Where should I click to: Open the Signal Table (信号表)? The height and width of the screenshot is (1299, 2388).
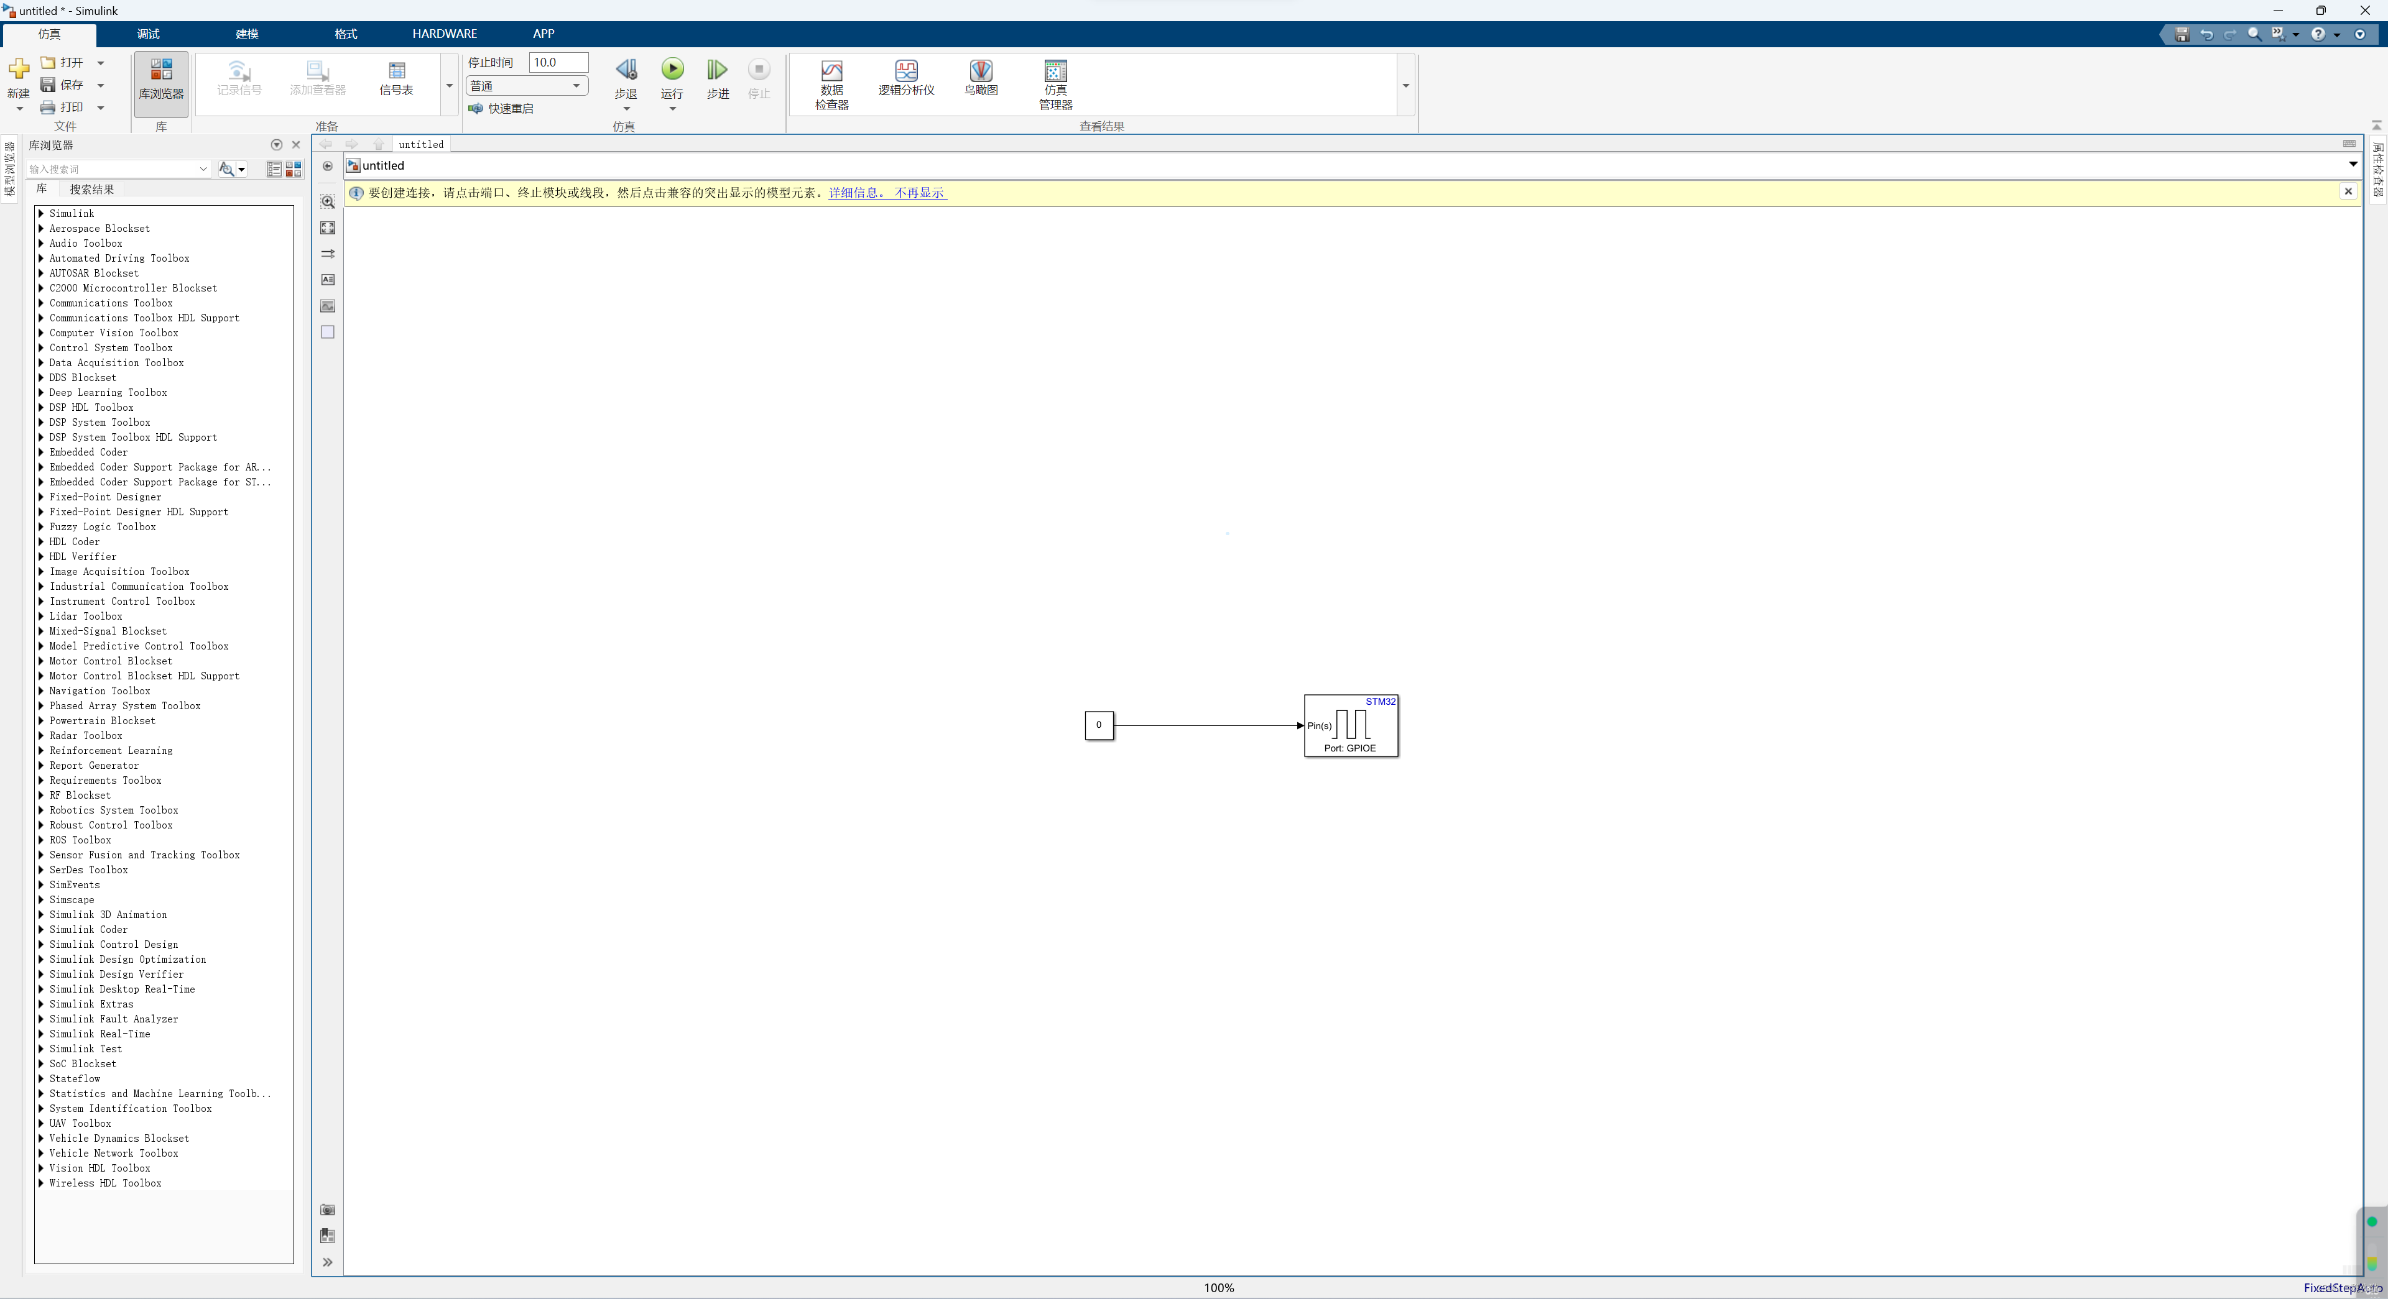click(x=397, y=78)
